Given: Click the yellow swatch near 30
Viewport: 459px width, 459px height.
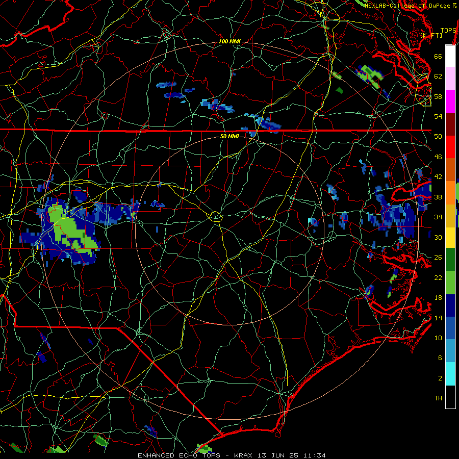Looking at the screenshot, I should pos(450,238).
